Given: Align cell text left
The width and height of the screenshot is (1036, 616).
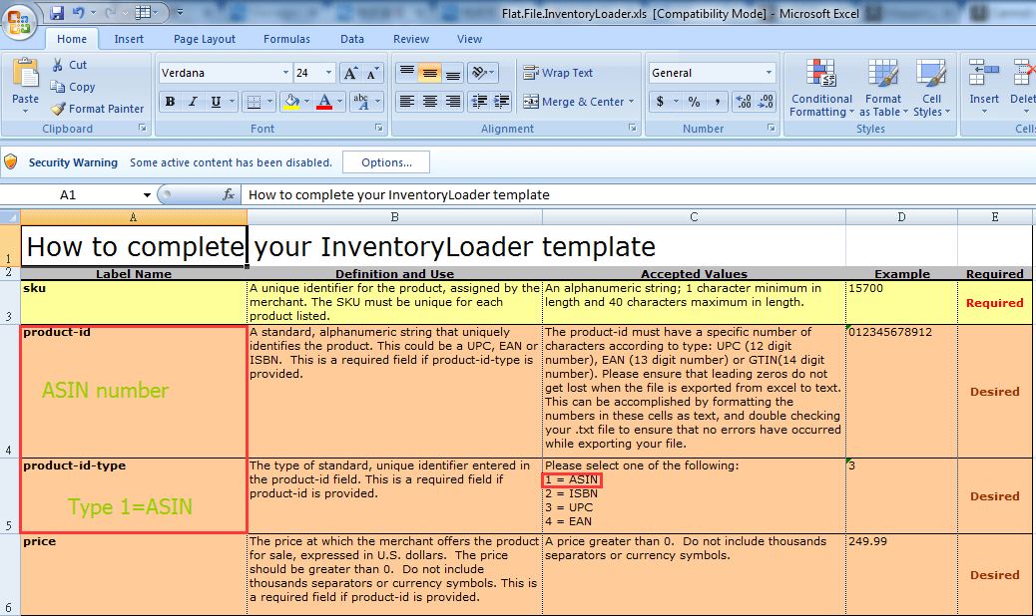Looking at the screenshot, I should [407, 102].
